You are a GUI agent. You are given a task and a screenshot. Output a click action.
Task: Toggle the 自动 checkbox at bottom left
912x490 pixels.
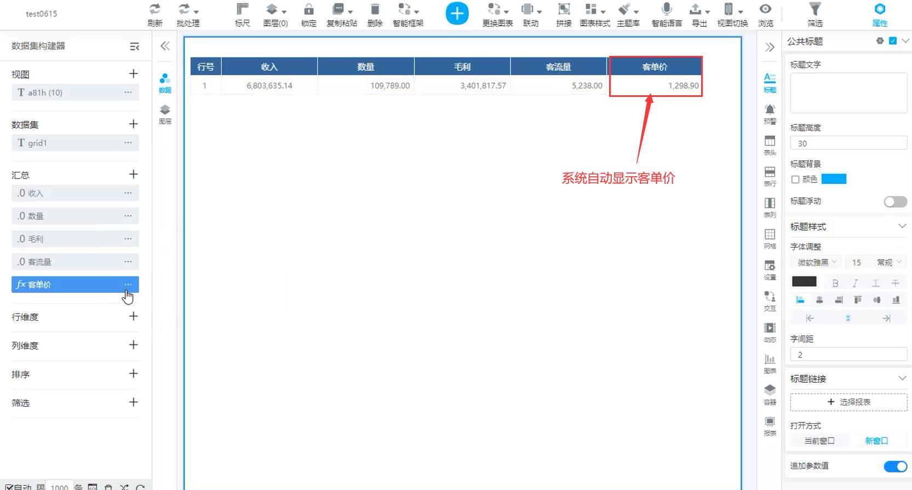click(x=9, y=487)
